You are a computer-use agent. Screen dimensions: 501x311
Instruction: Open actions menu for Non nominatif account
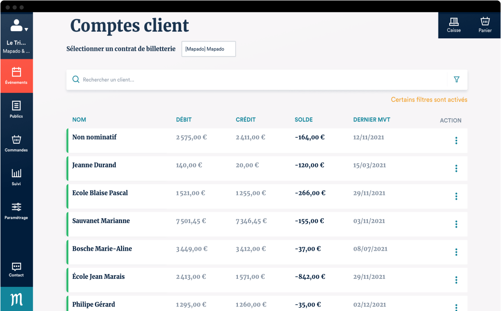(x=456, y=140)
